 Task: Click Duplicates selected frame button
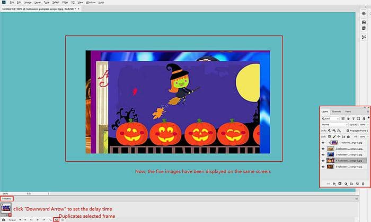point(56,220)
